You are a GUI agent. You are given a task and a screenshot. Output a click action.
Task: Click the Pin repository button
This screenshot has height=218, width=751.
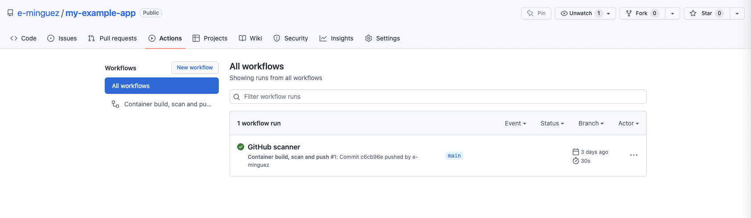click(x=536, y=13)
